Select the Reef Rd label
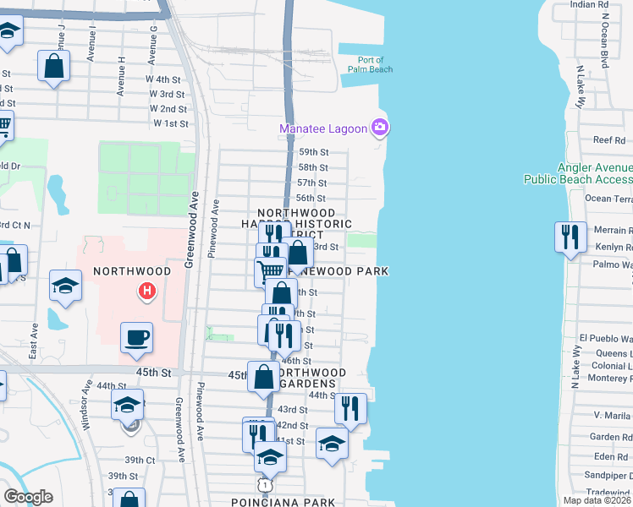Screen dimensions: 633x507 click(x=609, y=140)
